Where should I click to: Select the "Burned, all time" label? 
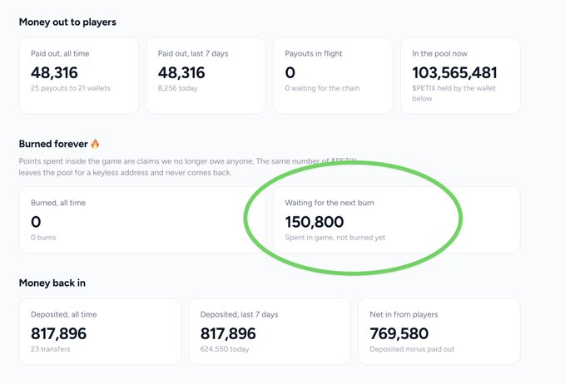58,203
